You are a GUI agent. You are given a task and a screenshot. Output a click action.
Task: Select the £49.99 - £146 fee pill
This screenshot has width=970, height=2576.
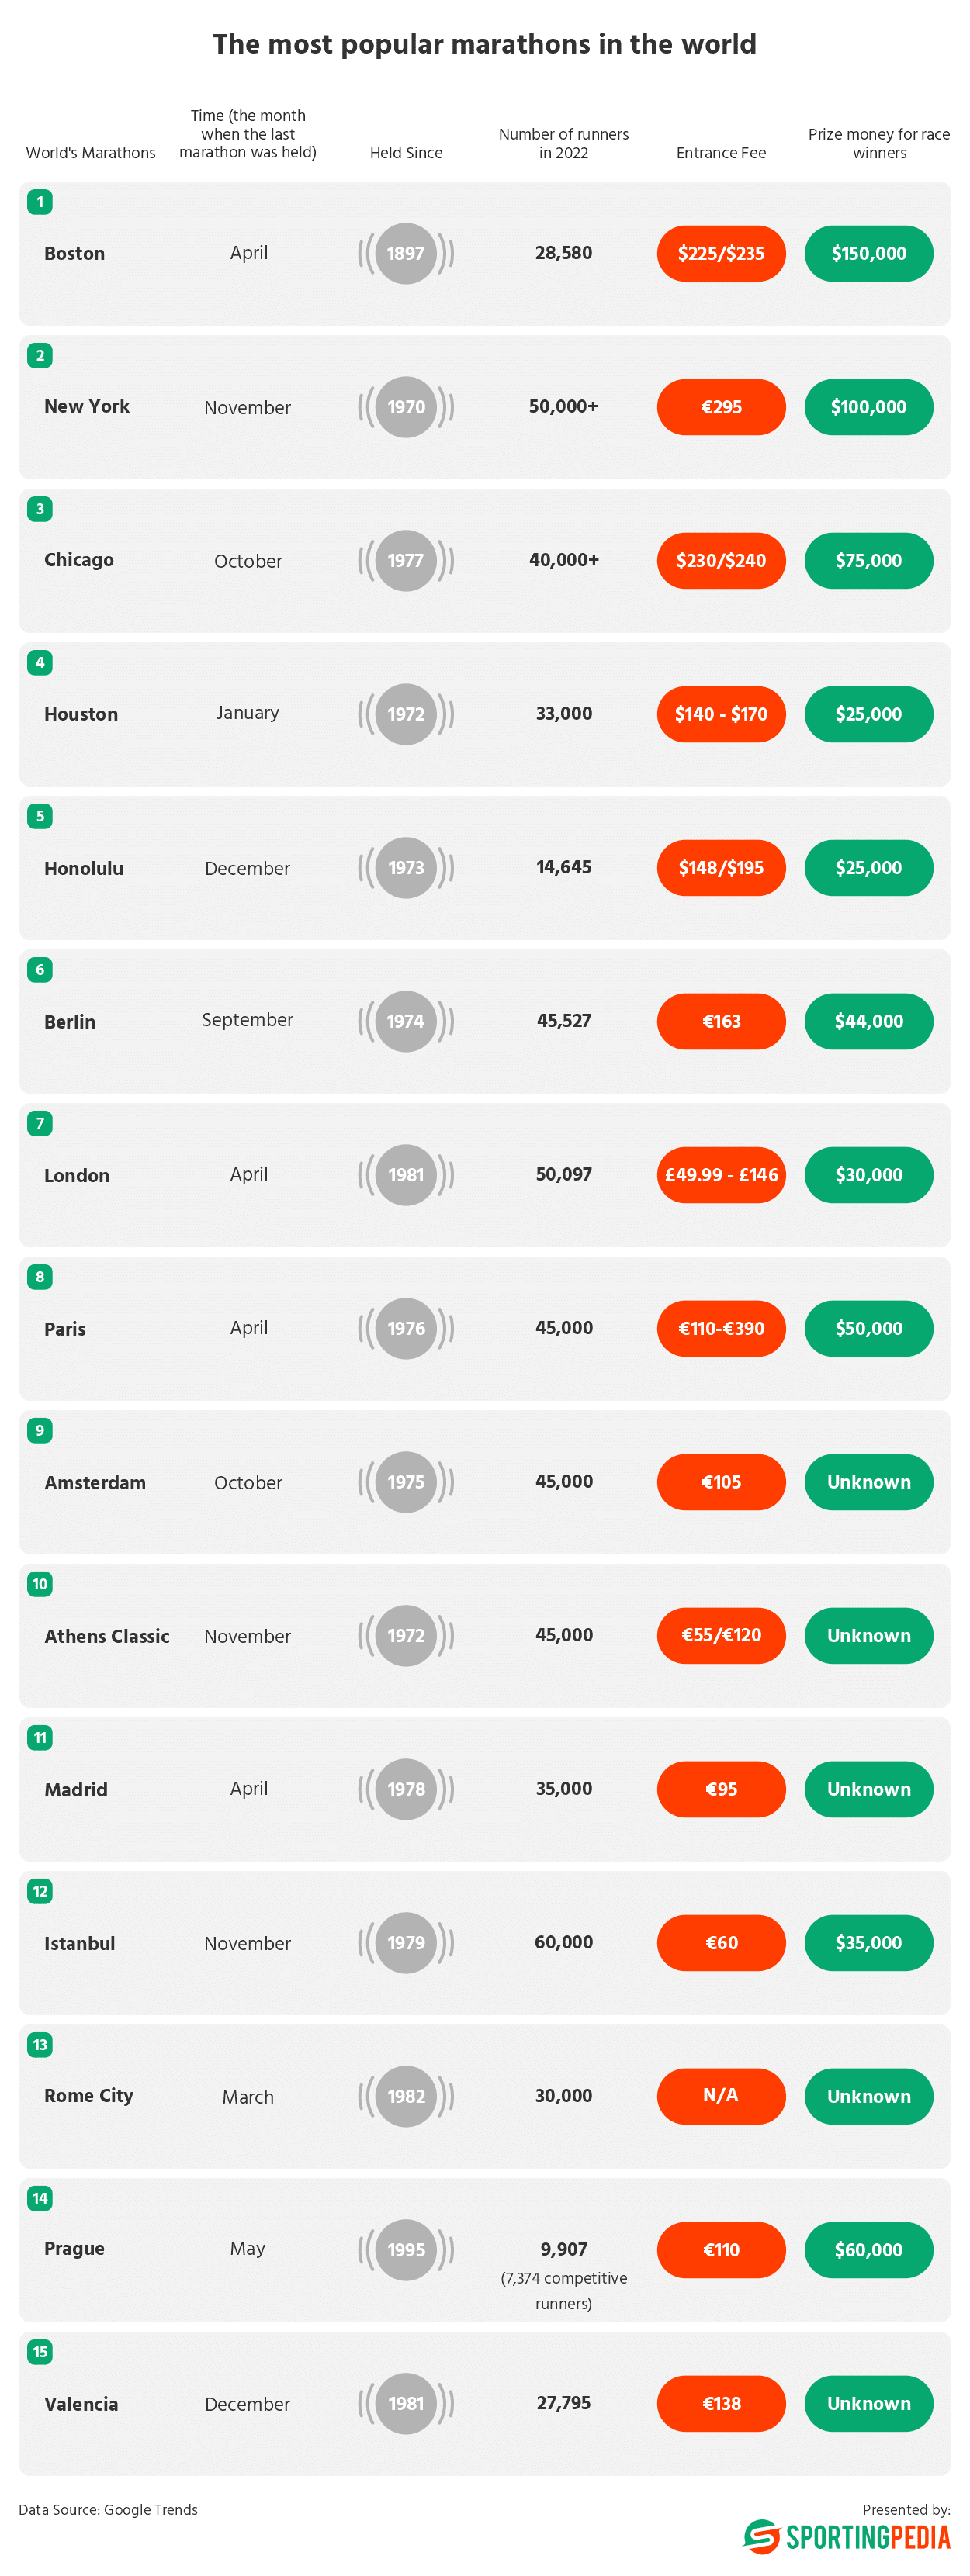[x=721, y=1175]
